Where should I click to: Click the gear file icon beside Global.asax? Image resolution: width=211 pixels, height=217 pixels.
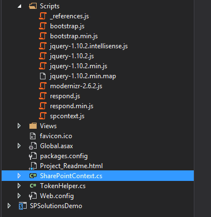tap(33, 146)
